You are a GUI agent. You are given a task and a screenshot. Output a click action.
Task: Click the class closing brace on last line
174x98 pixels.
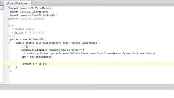(11, 71)
